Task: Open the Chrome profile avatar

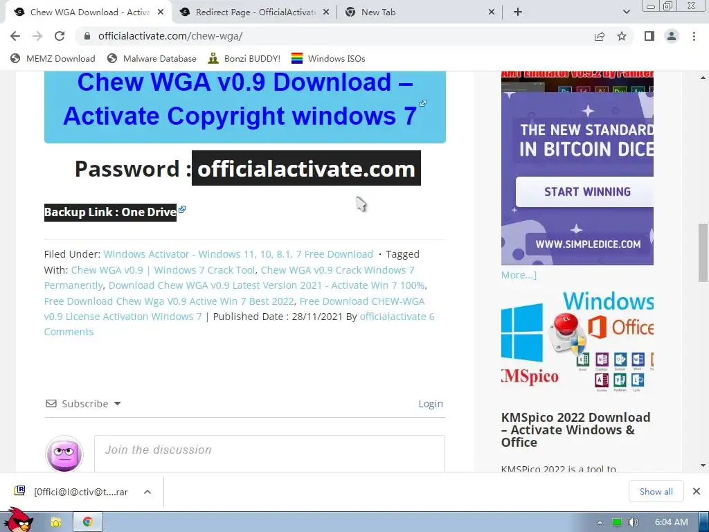Action: point(672,36)
